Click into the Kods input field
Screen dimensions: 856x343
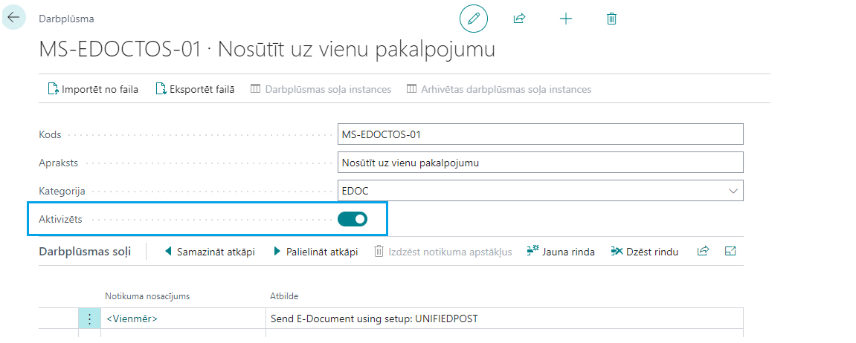point(540,134)
